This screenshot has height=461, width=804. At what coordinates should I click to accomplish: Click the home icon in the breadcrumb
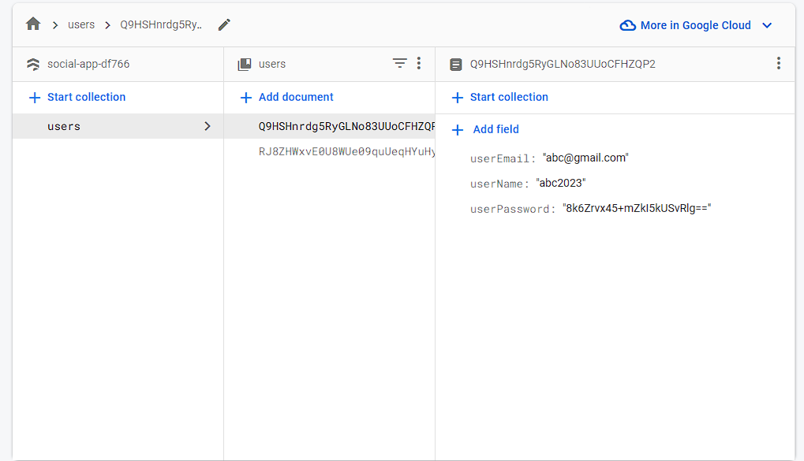tap(32, 24)
